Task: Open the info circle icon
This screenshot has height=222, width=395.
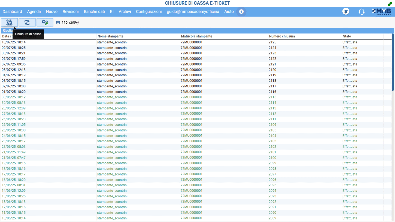Action: tap(241, 12)
